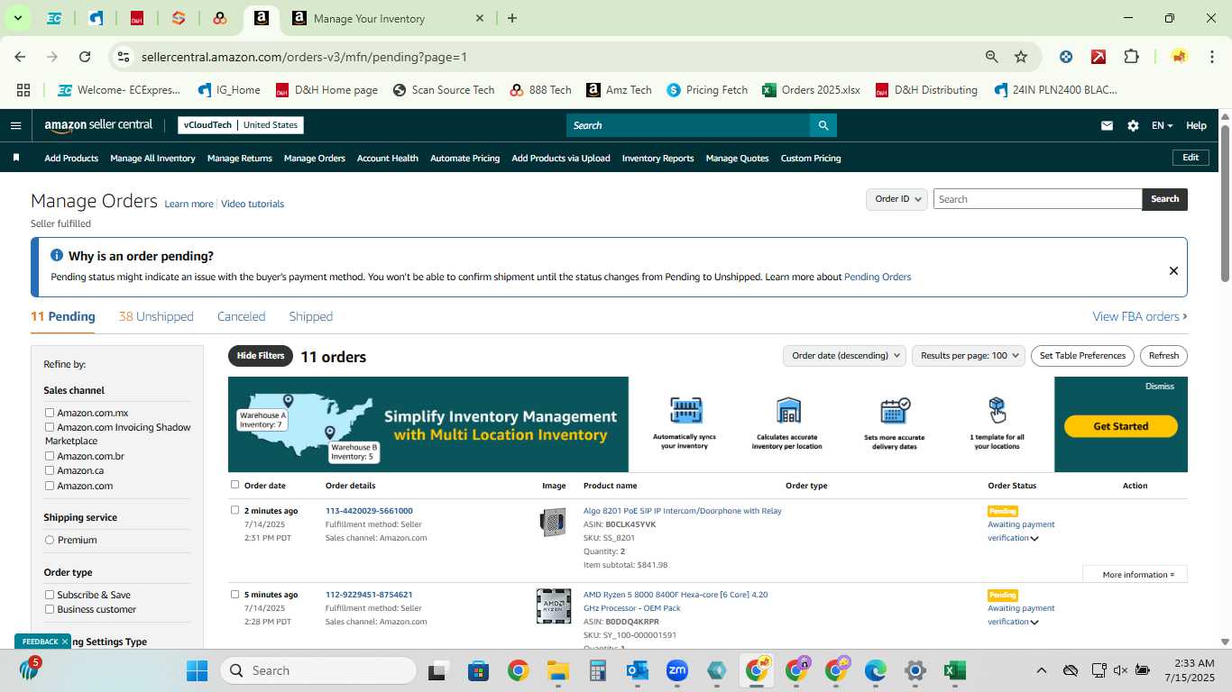
Task: Select the order 113-4420029-5661000 checkbox
Action: (234, 510)
